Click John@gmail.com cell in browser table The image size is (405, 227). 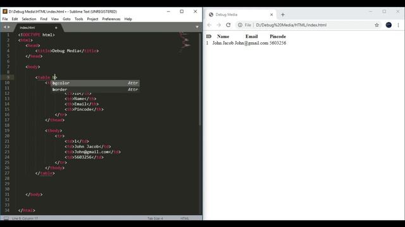pos(251,43)
